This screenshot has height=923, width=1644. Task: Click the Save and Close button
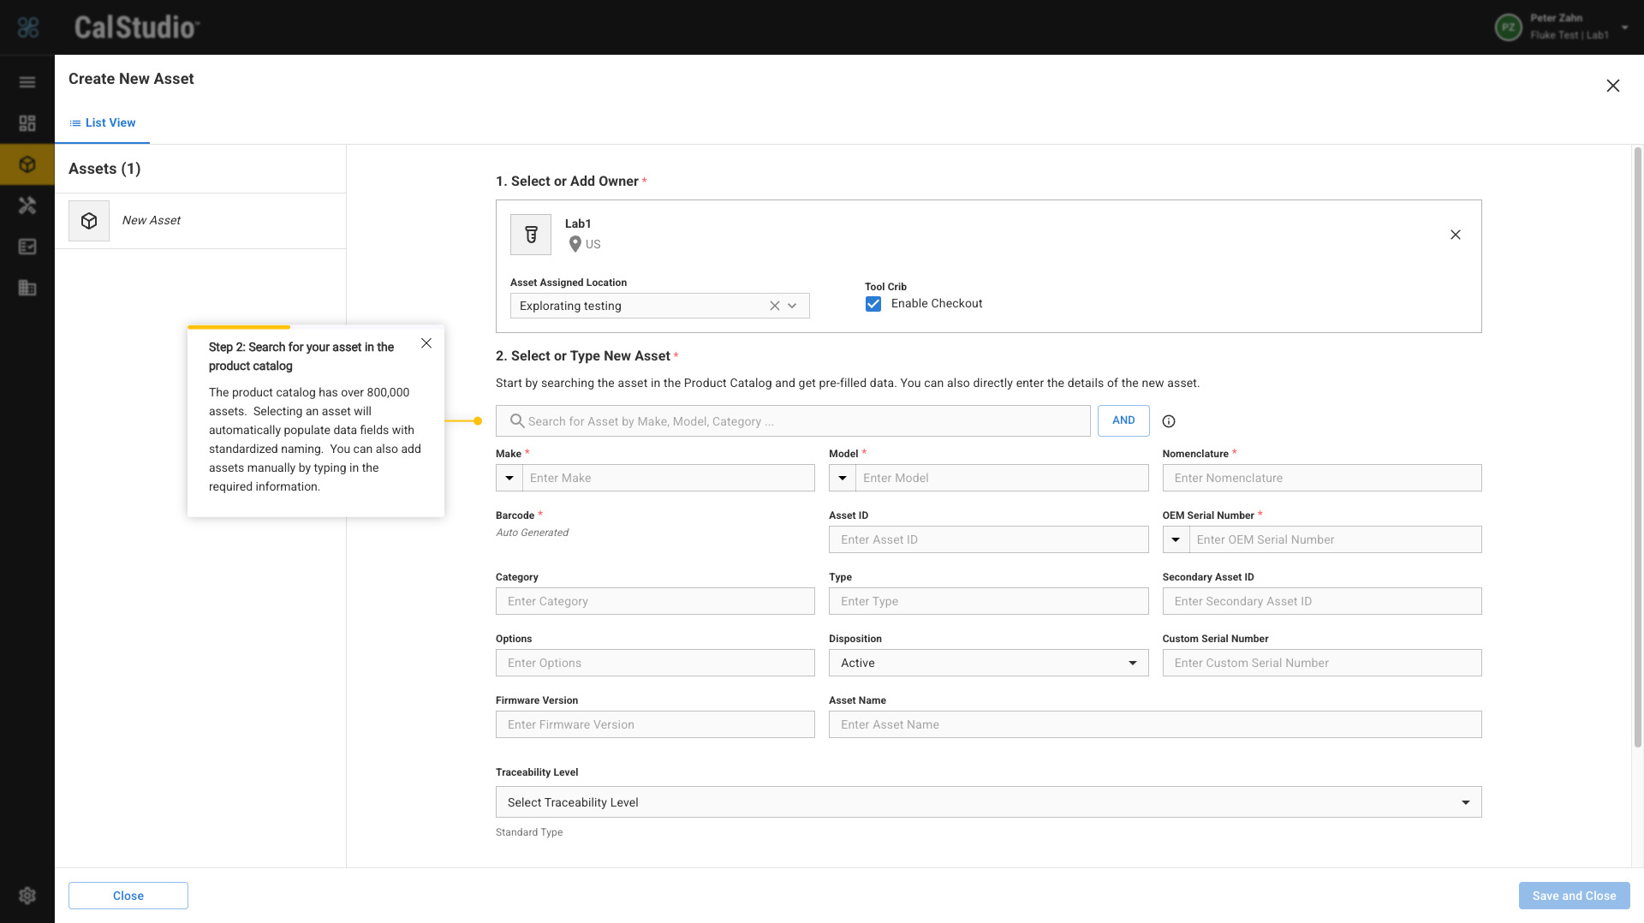pos(1574,896)
